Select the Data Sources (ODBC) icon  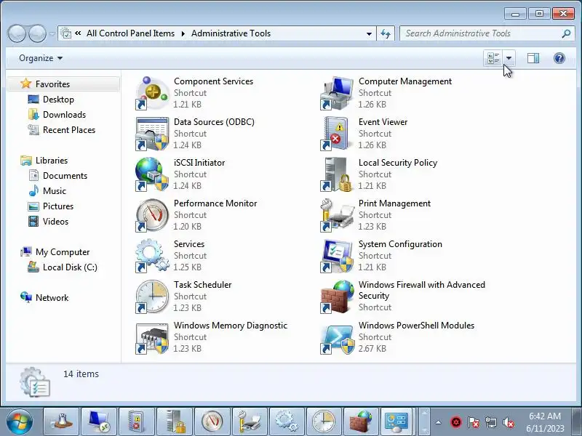pos(152,134)
